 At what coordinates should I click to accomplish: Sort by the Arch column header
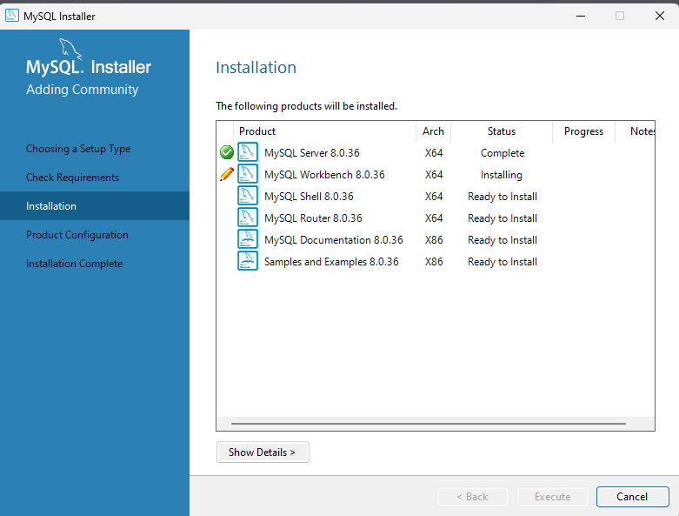433,131
